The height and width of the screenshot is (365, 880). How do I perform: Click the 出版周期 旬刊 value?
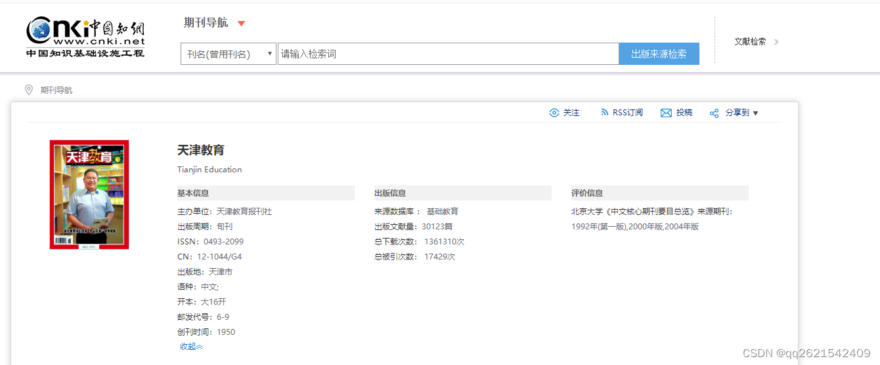[225, 227]
